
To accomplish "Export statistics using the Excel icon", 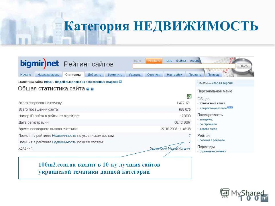I will click(x=189, y=96).
